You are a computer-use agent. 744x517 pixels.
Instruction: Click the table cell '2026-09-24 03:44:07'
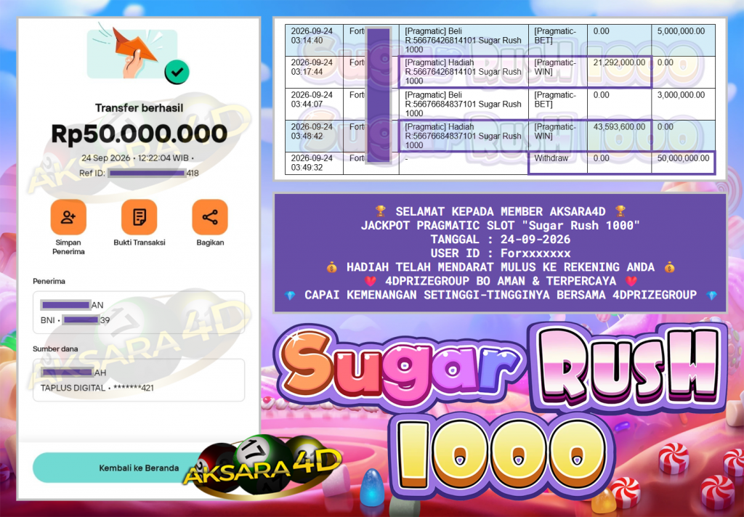pyautogui.click(x=314, y=104)
